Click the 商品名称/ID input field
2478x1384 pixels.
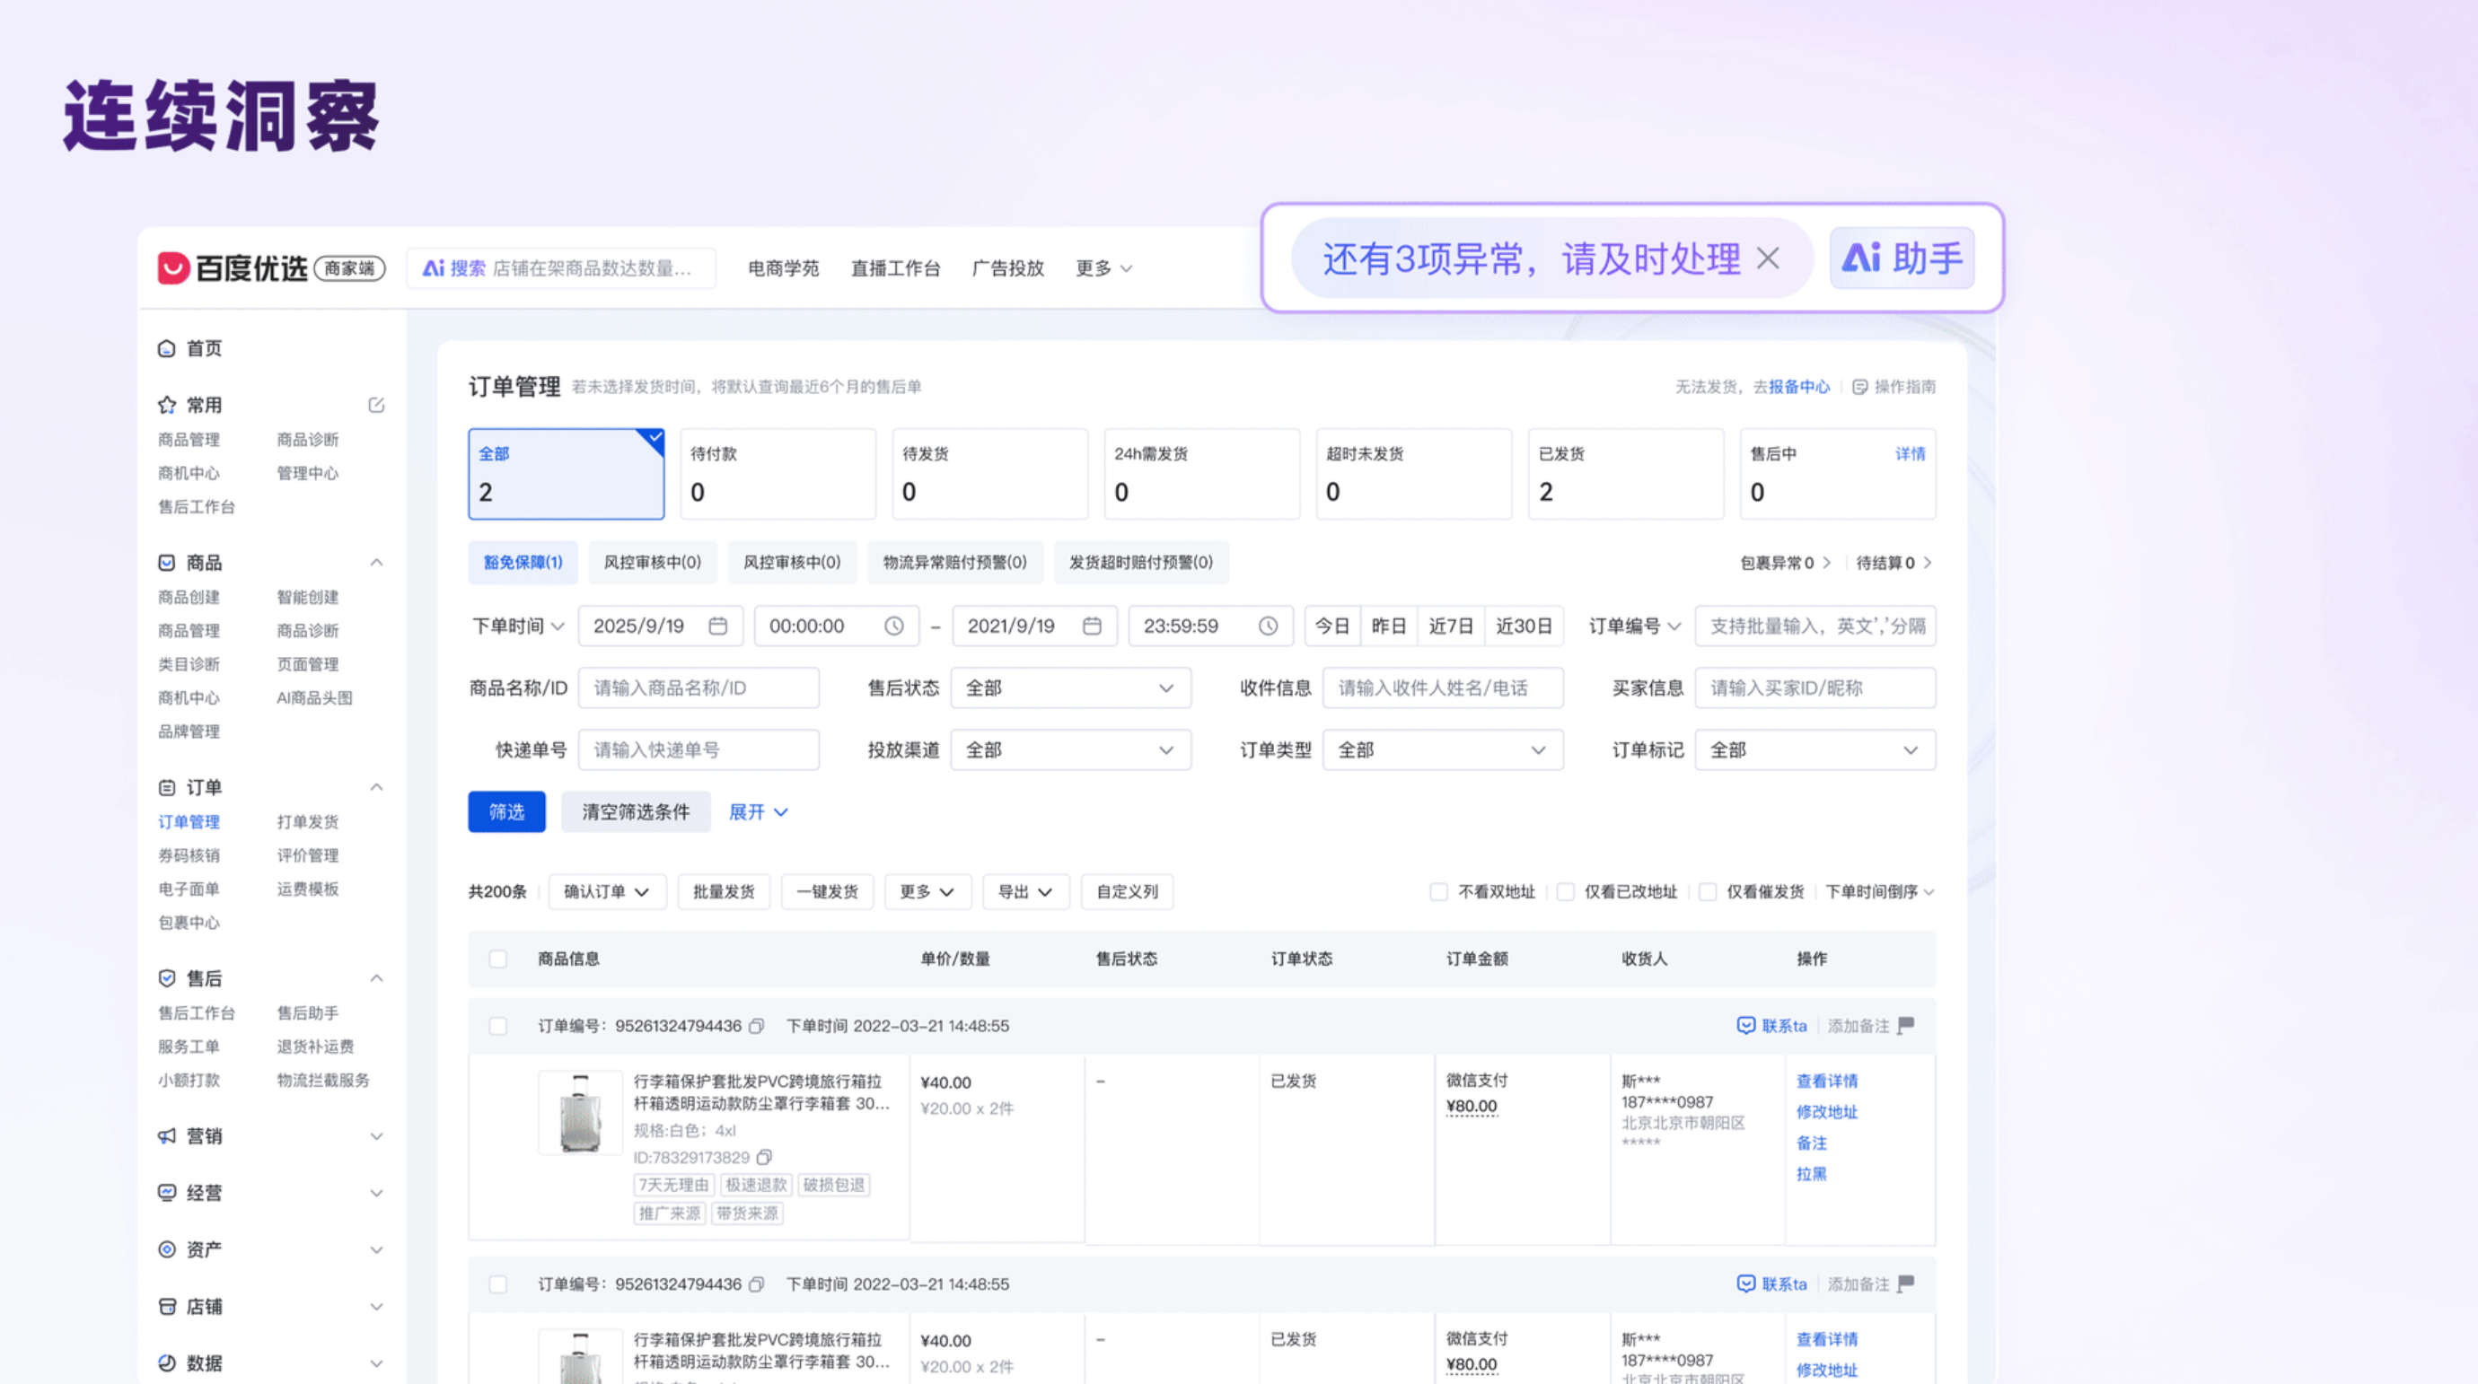(x=699, y=688)
